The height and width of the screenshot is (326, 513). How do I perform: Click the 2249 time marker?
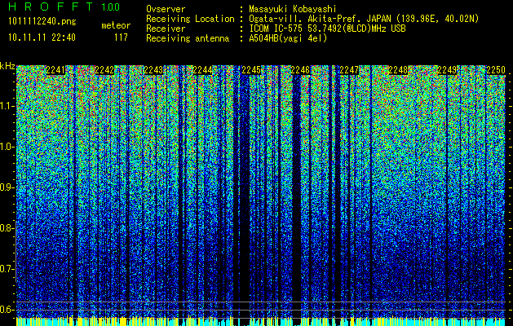pyautogui.click(x=447, y=70)
